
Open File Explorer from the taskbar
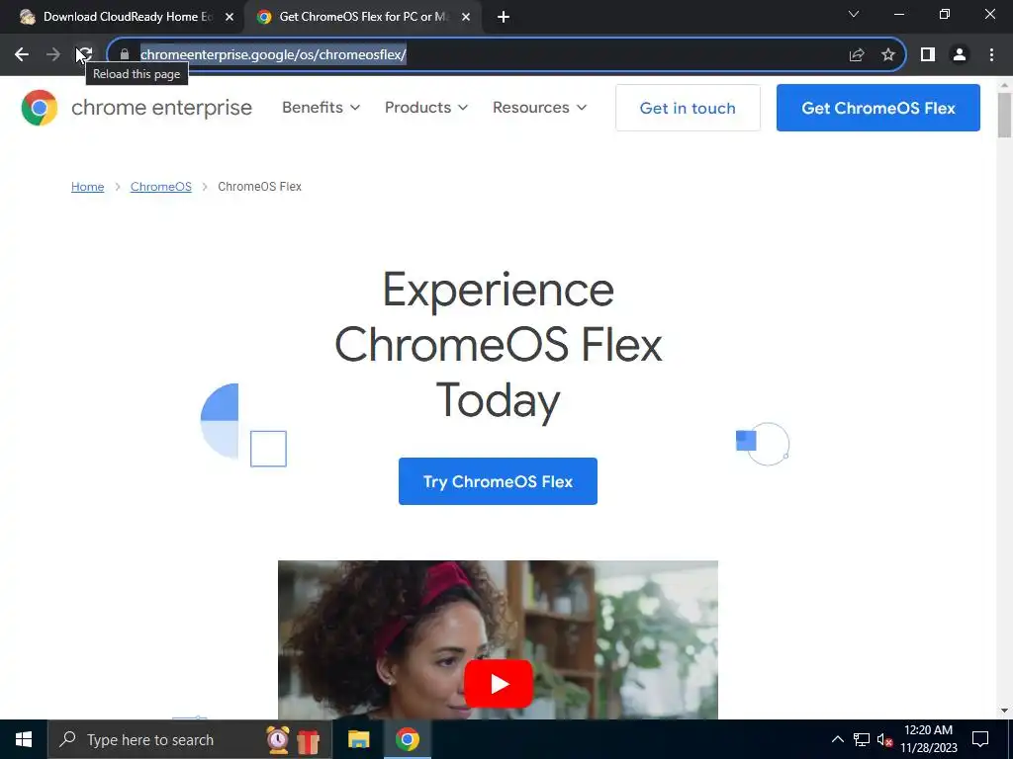click(x=358, y=739)
